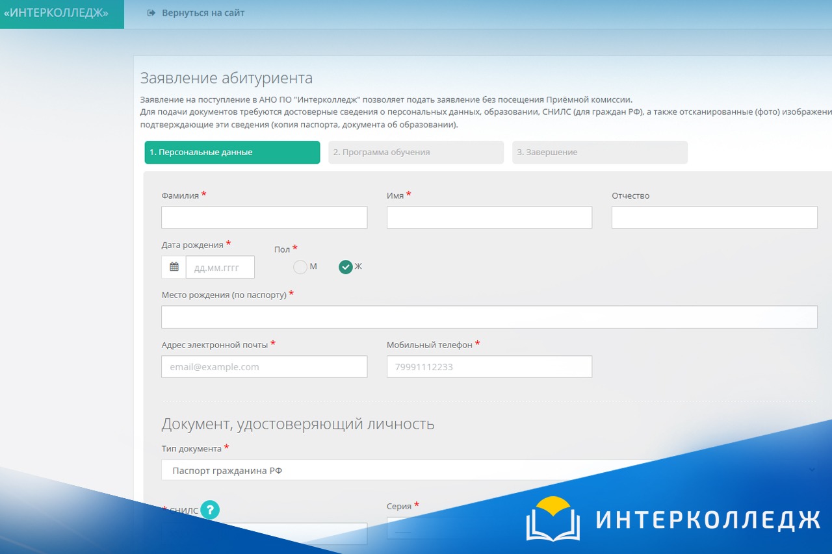The width and height of the screenshot is (832, 554).
Task: Select the М gender radio button
Action: coord(300,267)
